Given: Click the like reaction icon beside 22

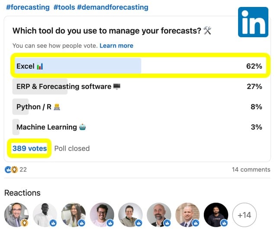Looking at the screenshot, I should (8, 170).
